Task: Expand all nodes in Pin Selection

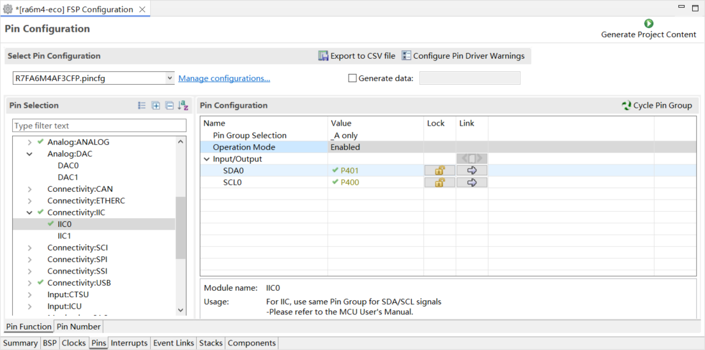Action: tap(156, 106)
